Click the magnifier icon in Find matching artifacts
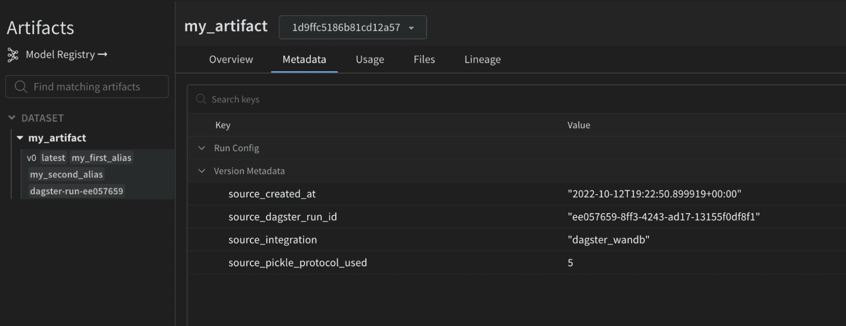 click(x=21, y=87)
